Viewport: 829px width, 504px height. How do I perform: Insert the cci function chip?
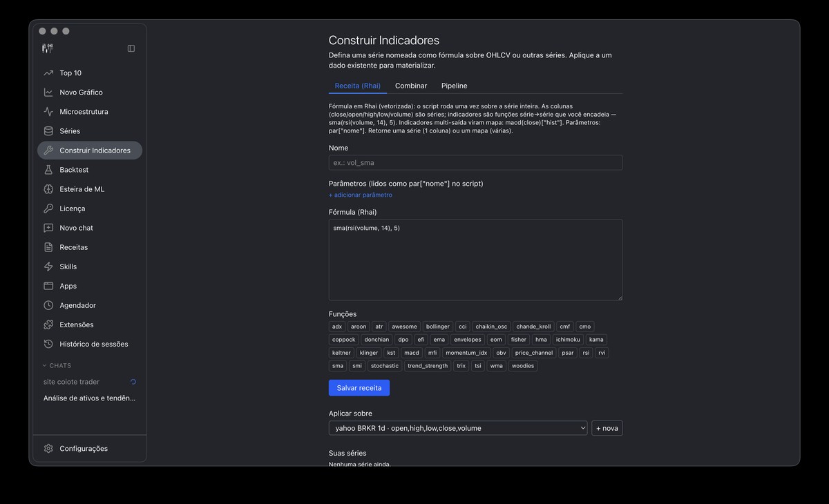tap(463, 327)
